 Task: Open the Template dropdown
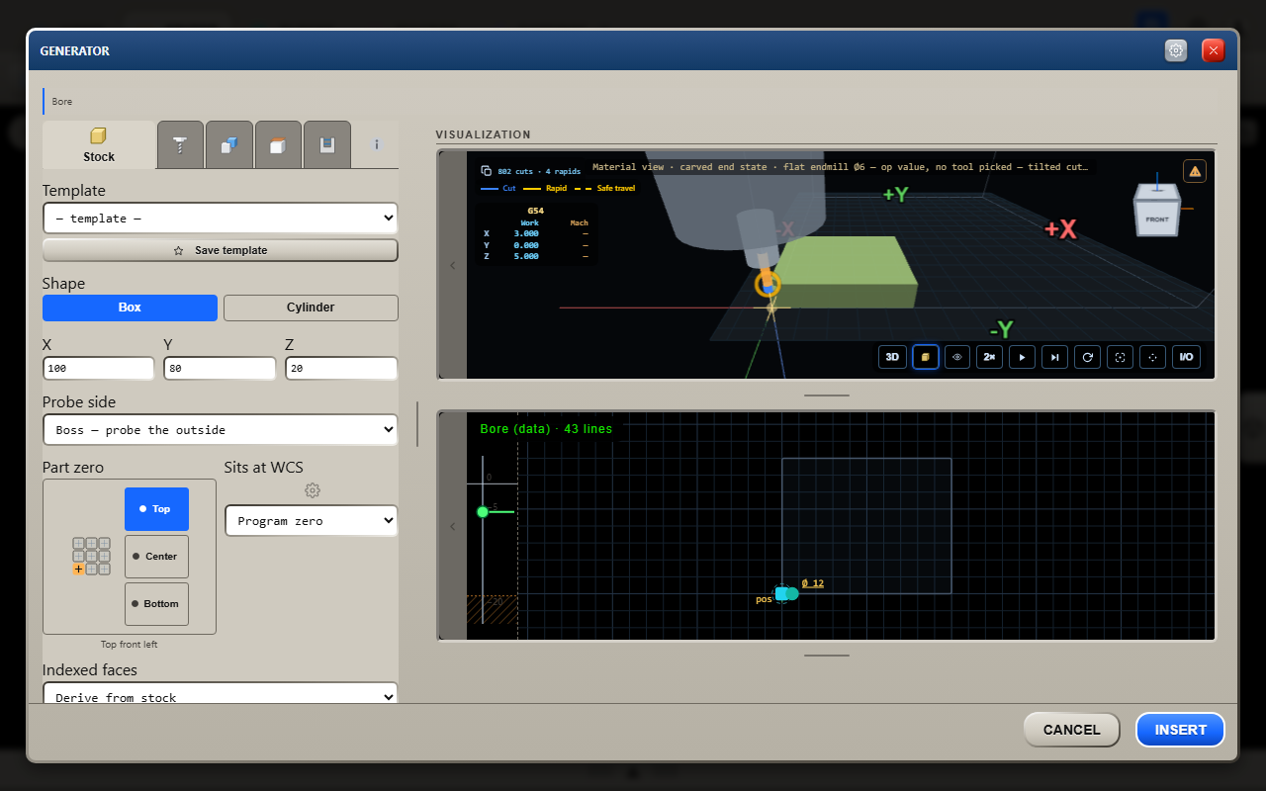pyautogui.click(x=220, y=218)
